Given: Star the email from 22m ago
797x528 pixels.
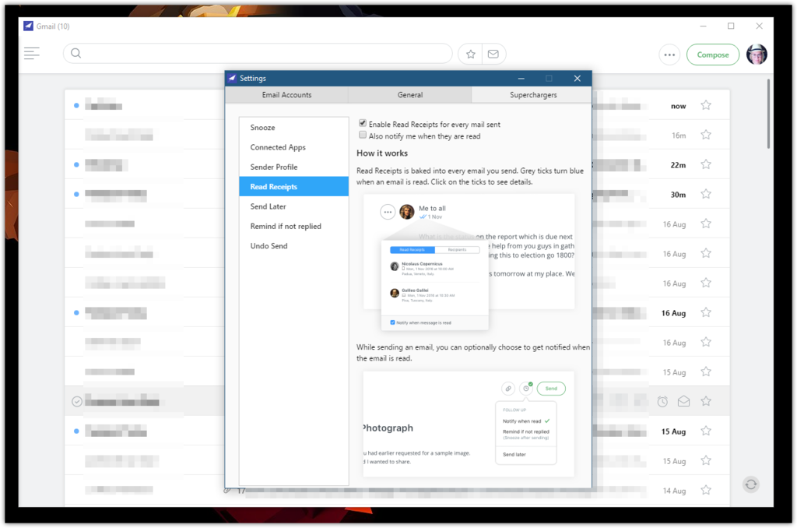Looking at the screenshot, I should tap(706, 164).
